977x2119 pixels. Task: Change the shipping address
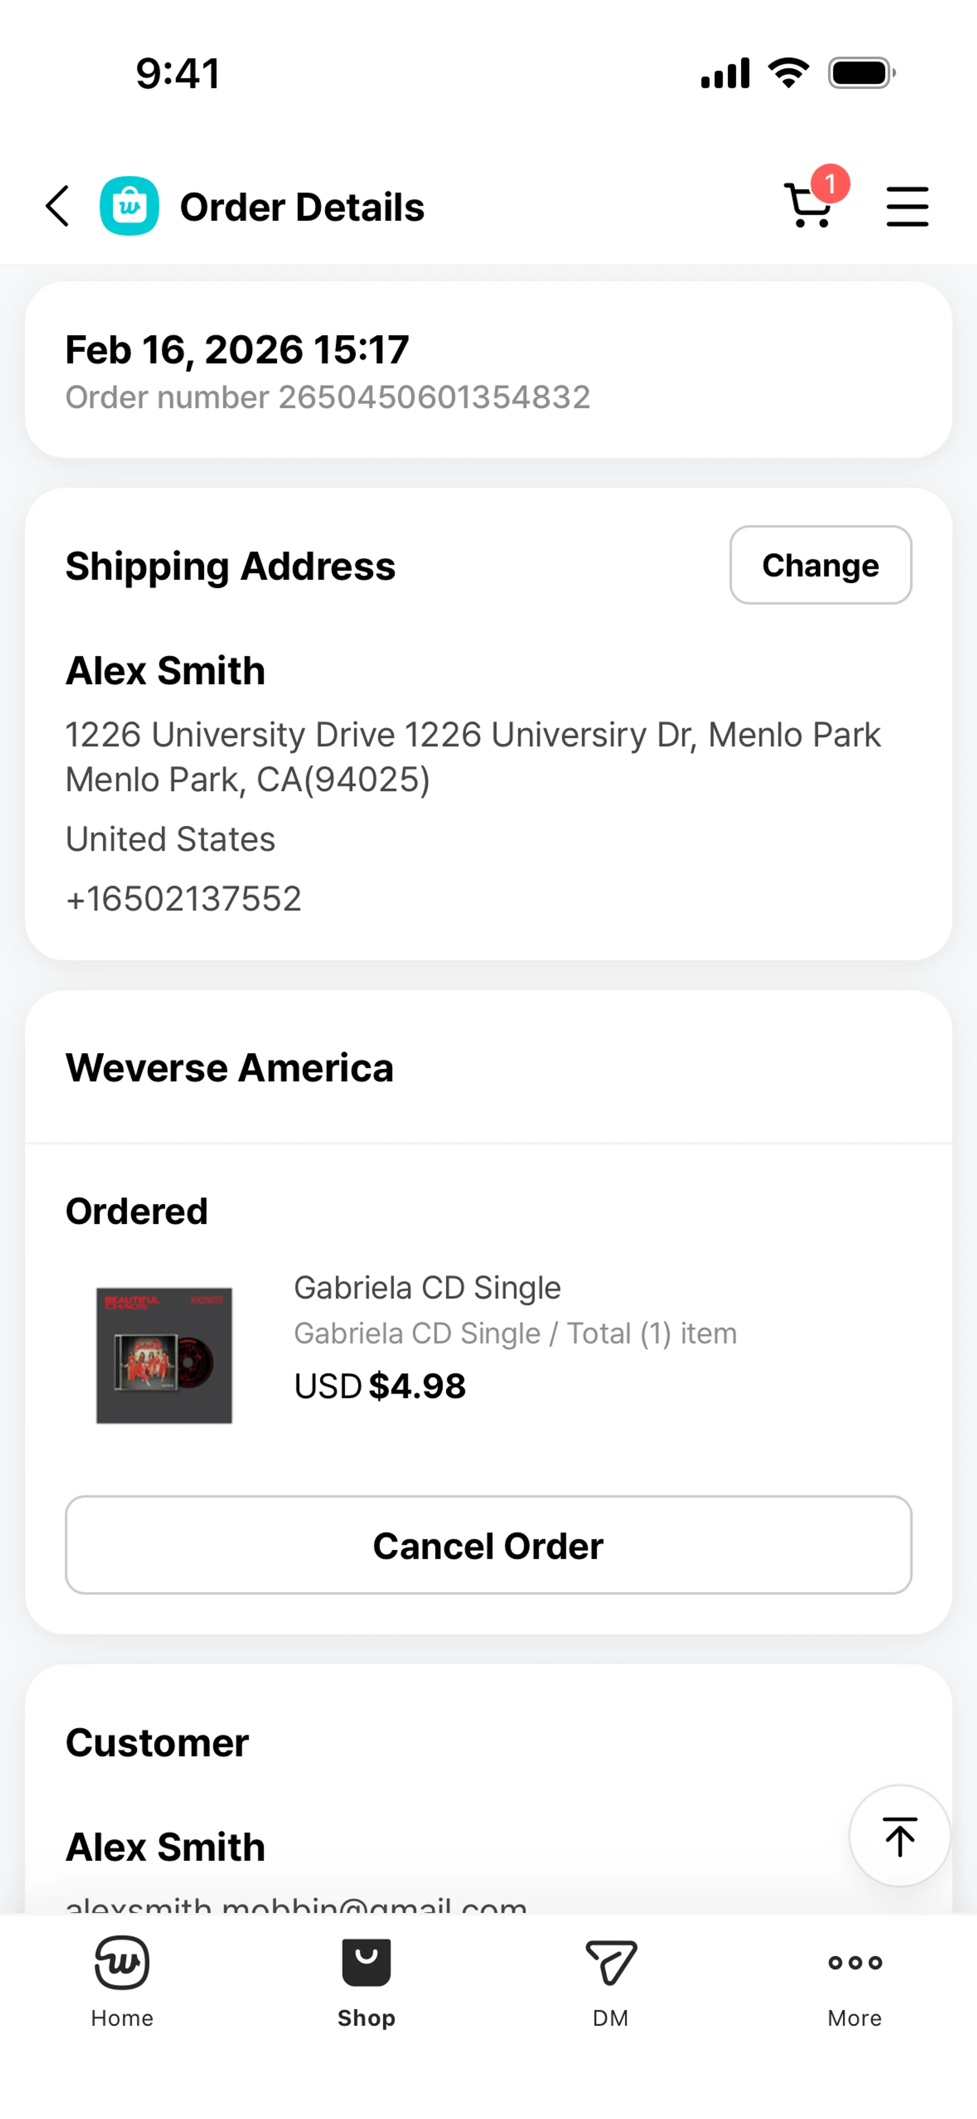(x=820, y=565)
